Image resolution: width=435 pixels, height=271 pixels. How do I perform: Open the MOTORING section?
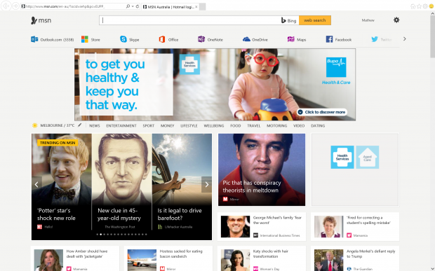[x=277, y=125]
